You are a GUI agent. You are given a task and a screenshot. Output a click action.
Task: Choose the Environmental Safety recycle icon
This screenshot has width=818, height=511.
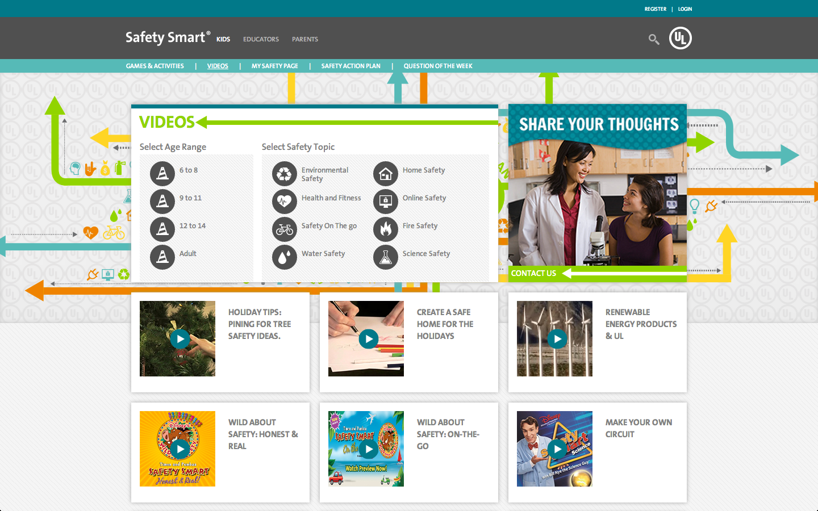click(x=285, y=174)
